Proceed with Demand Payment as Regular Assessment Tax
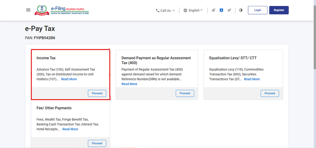Image resolution: width=316 pixels, height=148 pixels. pos(185,94)
